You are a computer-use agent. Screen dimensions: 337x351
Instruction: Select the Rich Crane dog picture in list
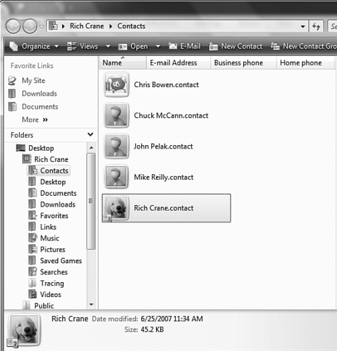click(x=116, y=208)
